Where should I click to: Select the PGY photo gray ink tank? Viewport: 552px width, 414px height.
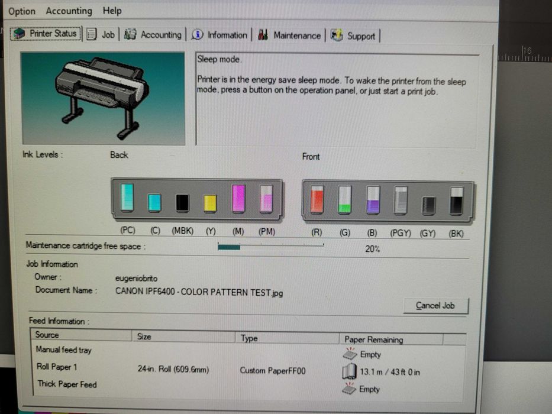(401, 200)
